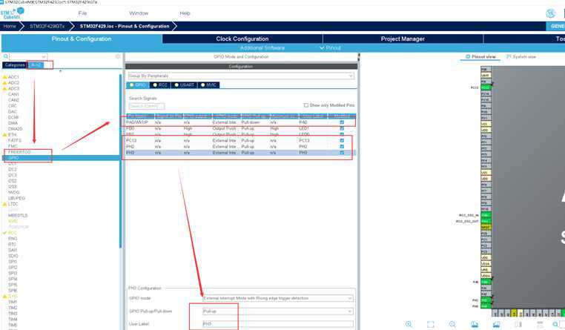The height and width of the screenshot is (330, 565).
Task: Click the green PC13 pin on the chip
Action: pos(486,88)
